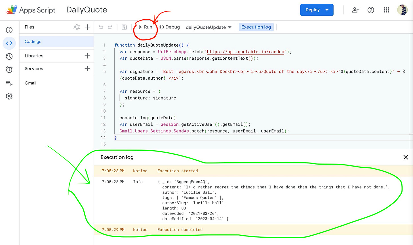Open the account profile avatar

click(x=402, y=10)
